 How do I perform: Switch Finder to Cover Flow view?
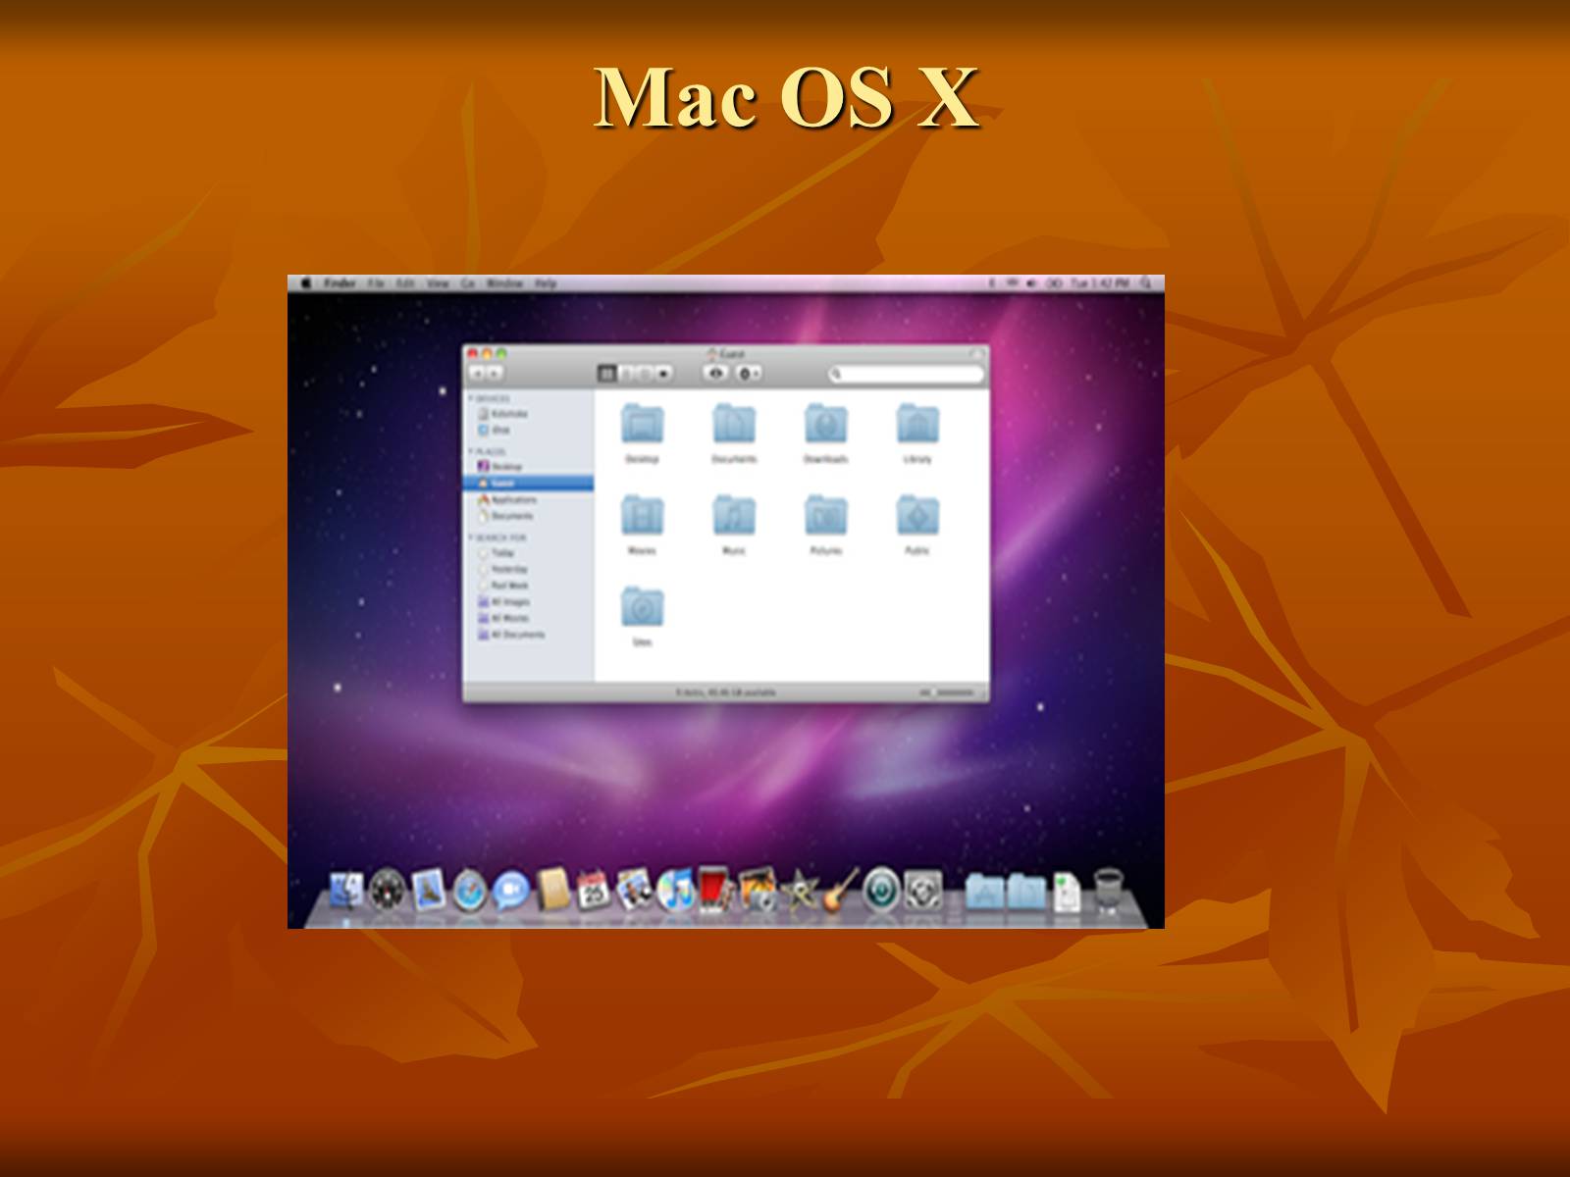click(663, 374)
